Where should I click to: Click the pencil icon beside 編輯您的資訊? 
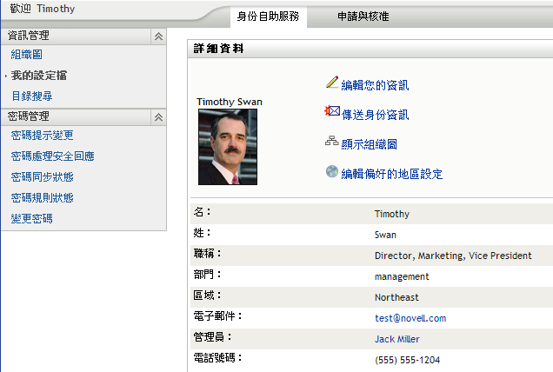click(332, 83)
